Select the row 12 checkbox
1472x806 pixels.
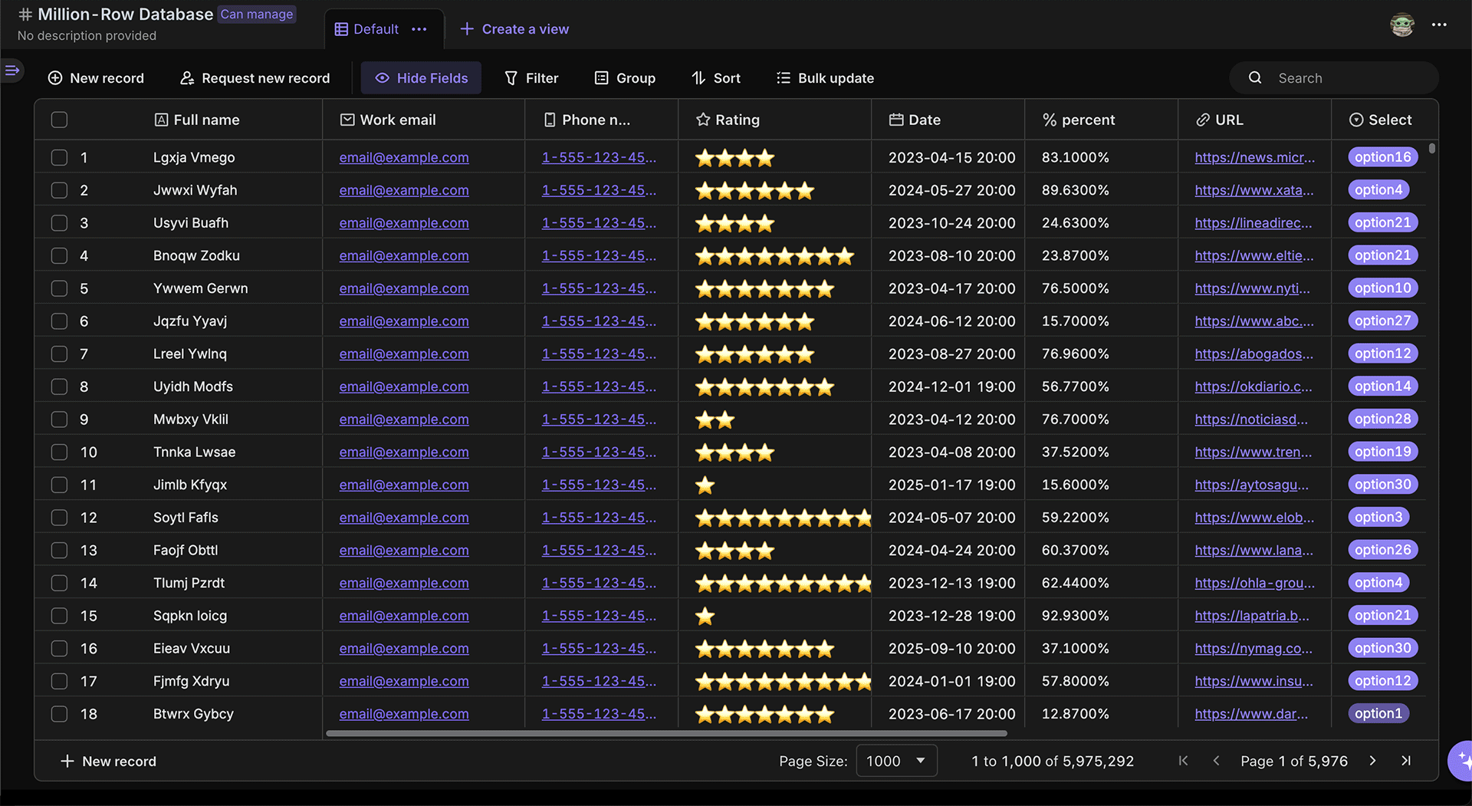(x=59, y=518)
